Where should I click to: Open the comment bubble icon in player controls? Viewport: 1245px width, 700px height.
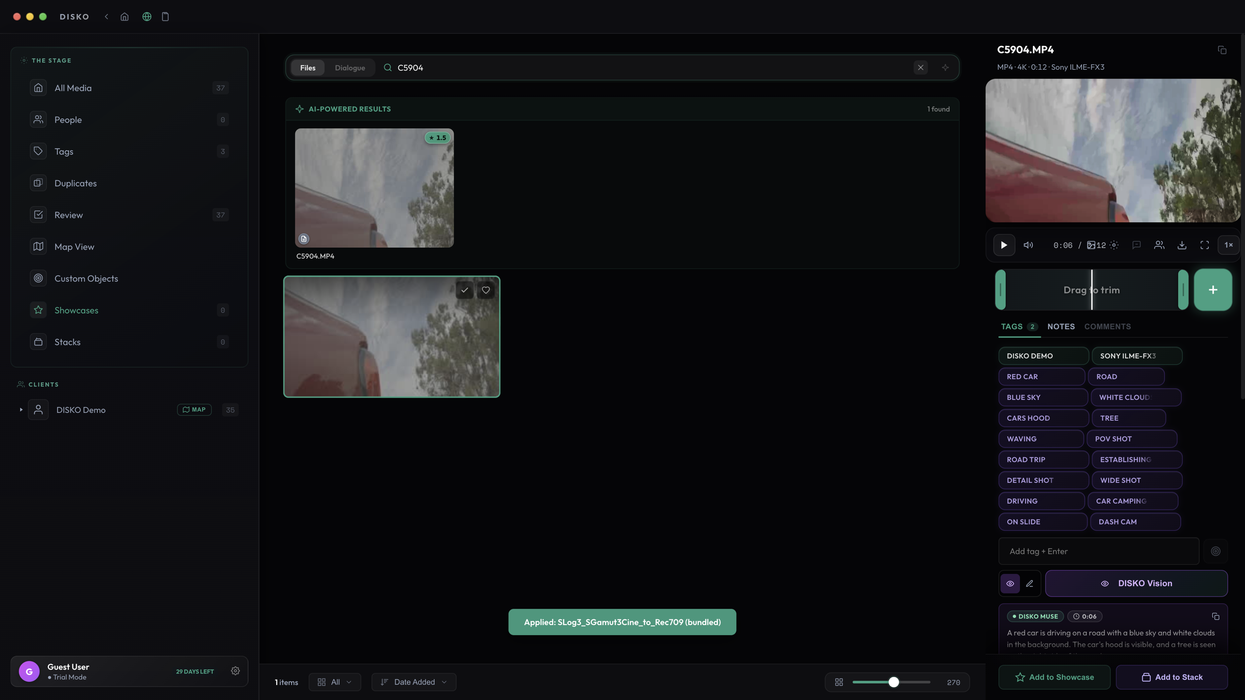pyautogui.click(x=1137, y=245)
